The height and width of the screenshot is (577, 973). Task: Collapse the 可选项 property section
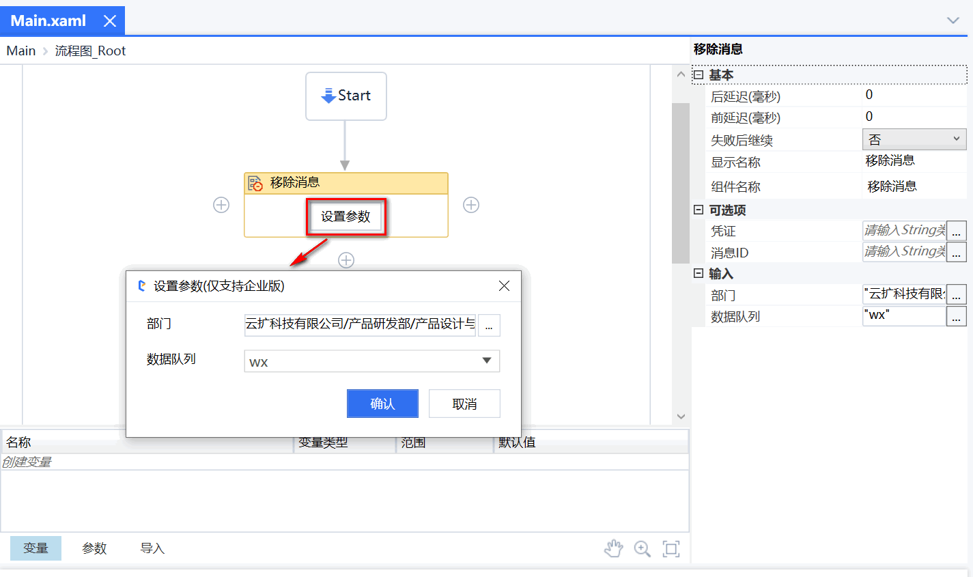699,210
